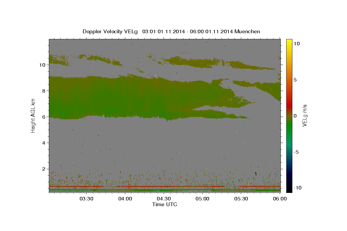Click the plot title 'Doppler Velocity VELg'

(x=110, y=31)
